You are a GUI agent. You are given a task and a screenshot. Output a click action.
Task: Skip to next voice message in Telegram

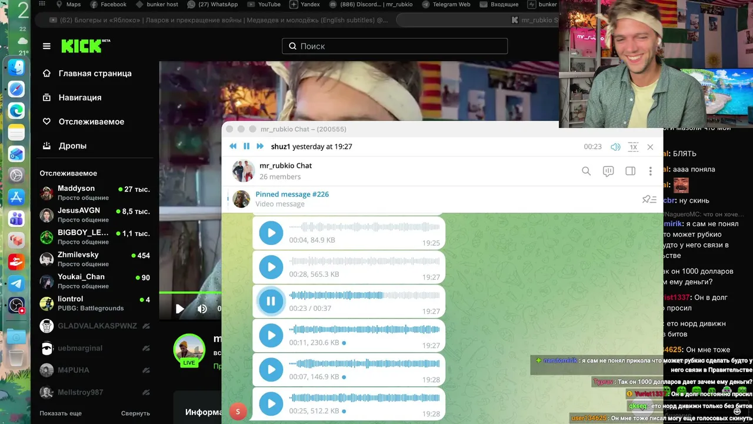pyautogui.click(x=260, y=147)
